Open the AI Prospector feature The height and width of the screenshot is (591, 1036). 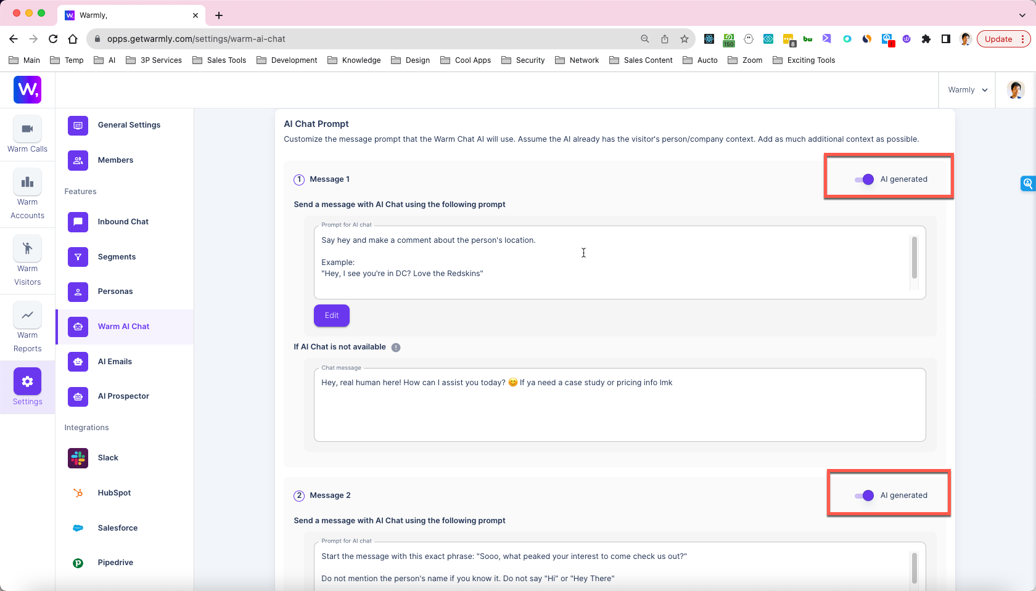pyautogui.click(x=123, y=396)
